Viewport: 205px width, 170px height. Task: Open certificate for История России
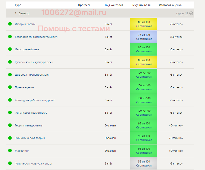(144, 26)
